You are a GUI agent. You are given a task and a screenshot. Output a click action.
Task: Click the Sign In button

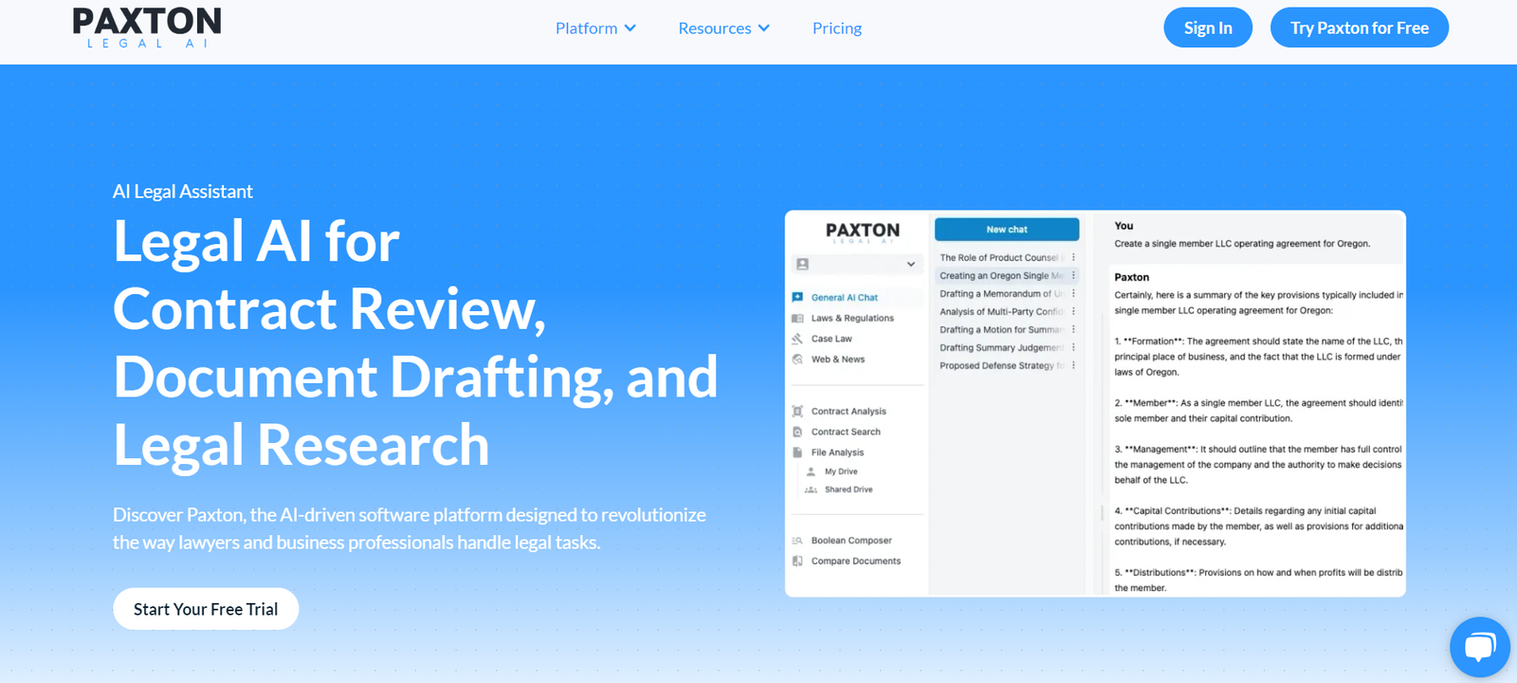tap(1208, 28)
